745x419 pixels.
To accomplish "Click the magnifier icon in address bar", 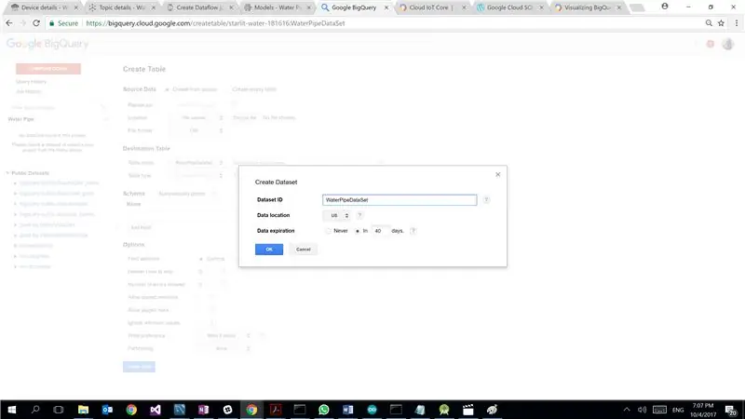I will point(709,22).
